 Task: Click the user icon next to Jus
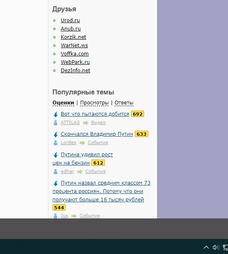(56, 216)
